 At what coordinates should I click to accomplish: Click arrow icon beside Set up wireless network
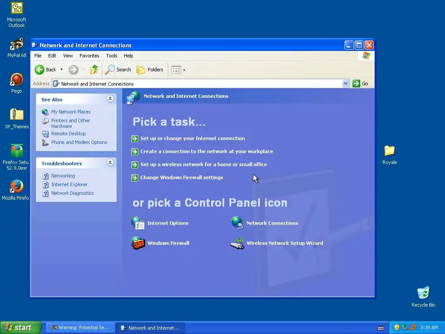coord(135,165)
